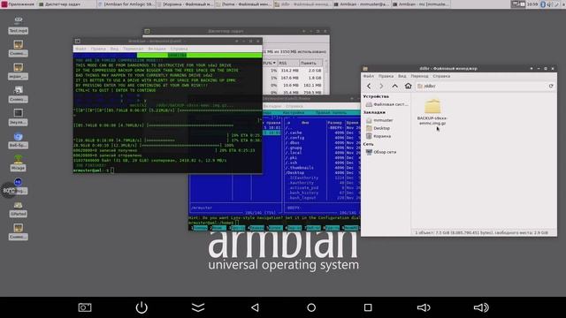Image resolution: width=566 pixels, height=318 pixels.
Task: Open Файл menu in Armbian terminal window
Action: click(x=80, y=49)
